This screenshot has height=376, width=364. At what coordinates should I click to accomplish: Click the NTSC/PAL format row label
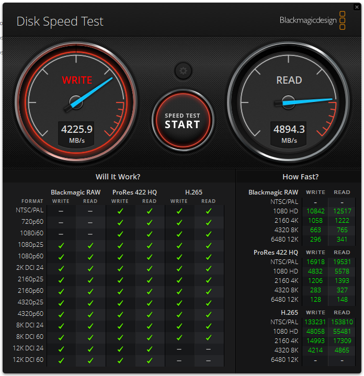29,210
